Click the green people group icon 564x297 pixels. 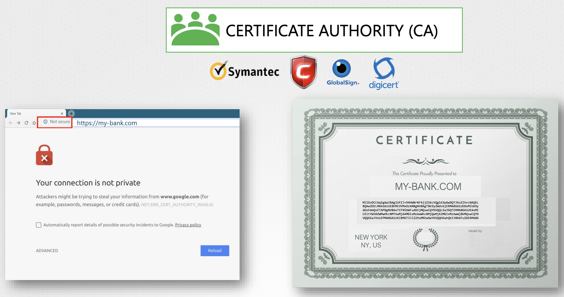(x=195, y=29)
